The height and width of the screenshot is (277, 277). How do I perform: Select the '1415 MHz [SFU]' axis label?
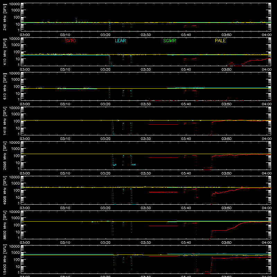(x=5, y=121)
